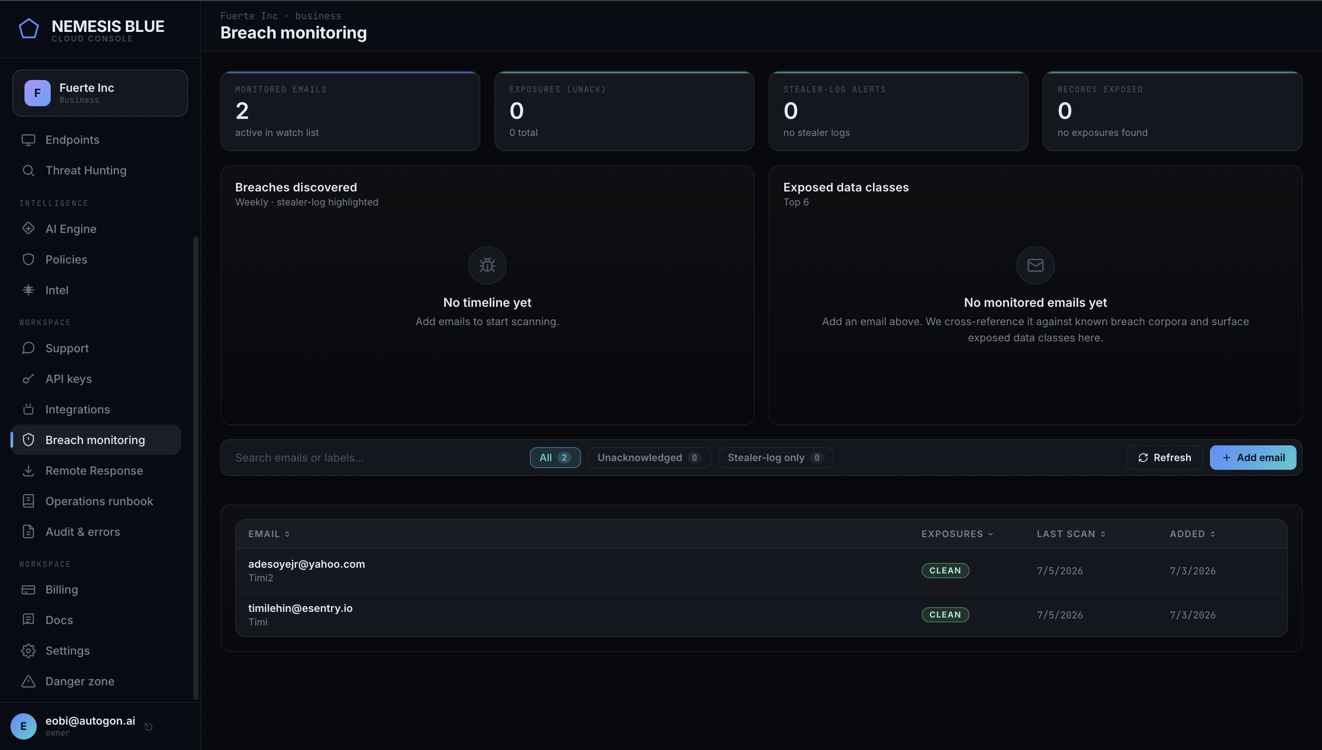Click the Integrations plug icon

click(28, 410)
